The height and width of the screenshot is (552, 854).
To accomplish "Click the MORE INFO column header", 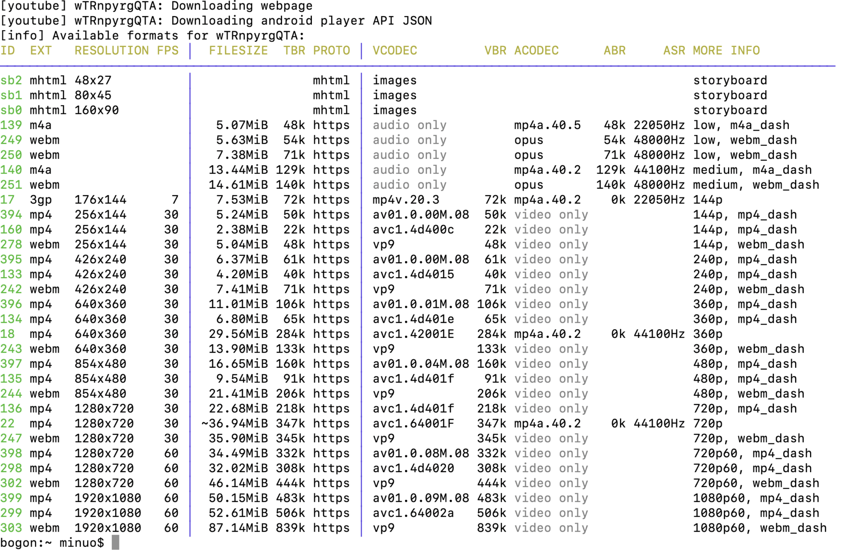I will [x=726, y=50].
